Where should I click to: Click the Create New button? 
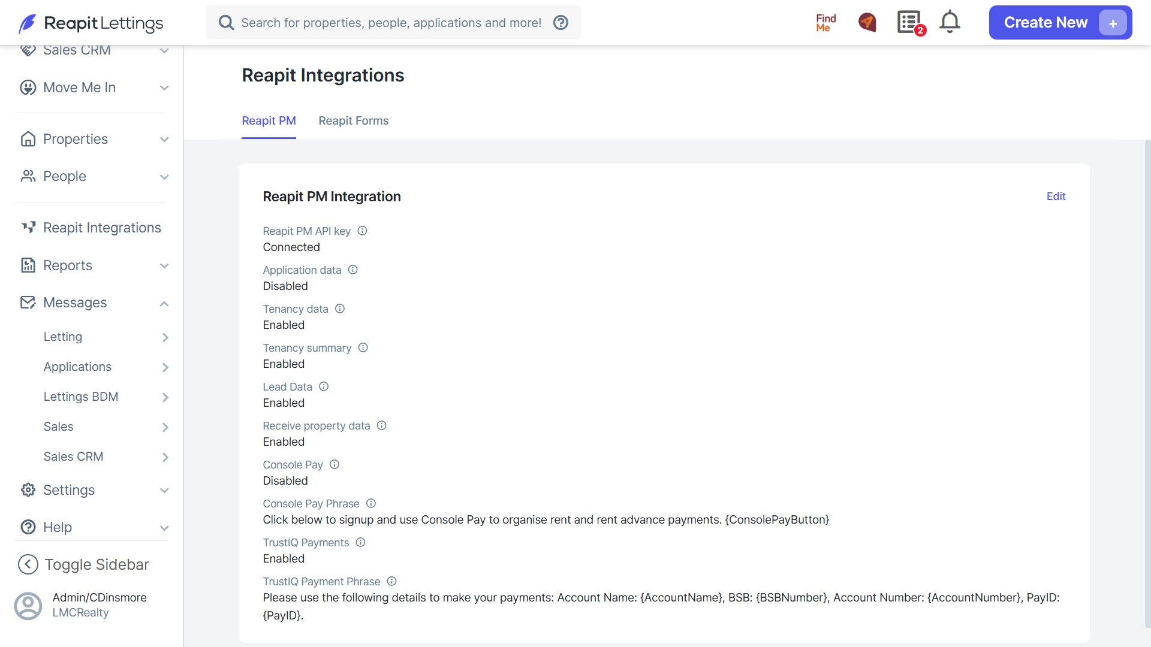(1060, 23)
